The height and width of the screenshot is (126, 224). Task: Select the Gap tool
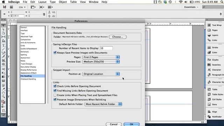[3, 37]
